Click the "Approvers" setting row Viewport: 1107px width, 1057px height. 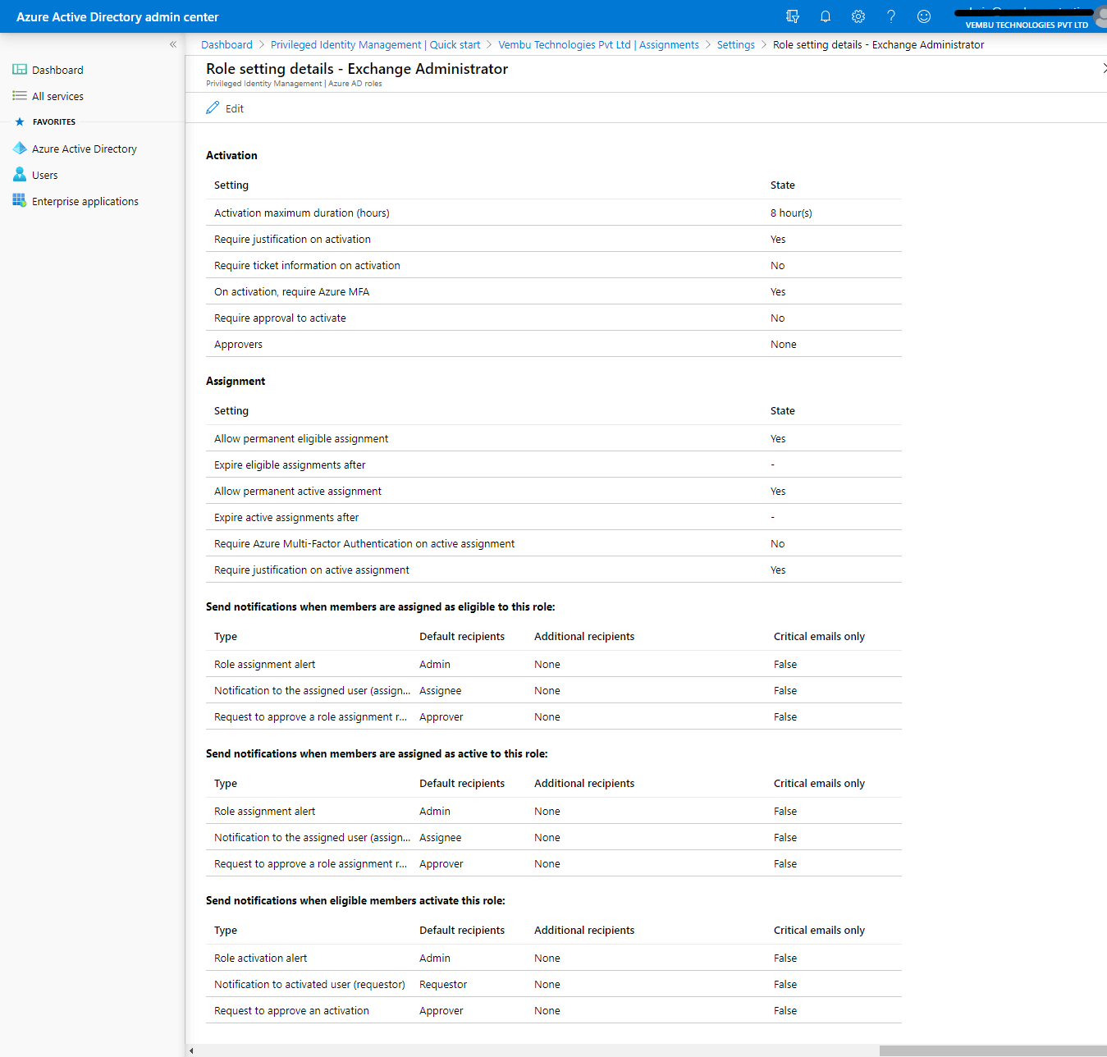554,344
